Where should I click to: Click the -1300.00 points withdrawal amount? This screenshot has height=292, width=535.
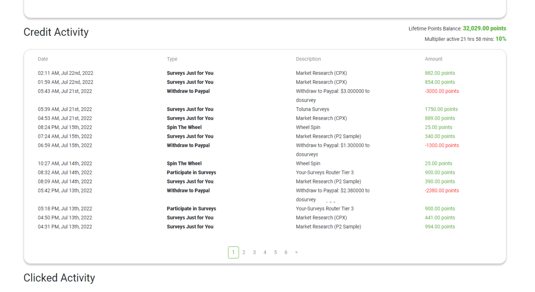pos(442,145)
